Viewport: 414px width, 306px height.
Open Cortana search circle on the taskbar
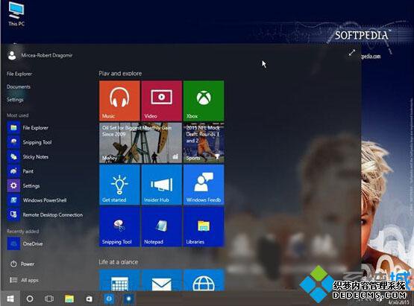[30, 299]
